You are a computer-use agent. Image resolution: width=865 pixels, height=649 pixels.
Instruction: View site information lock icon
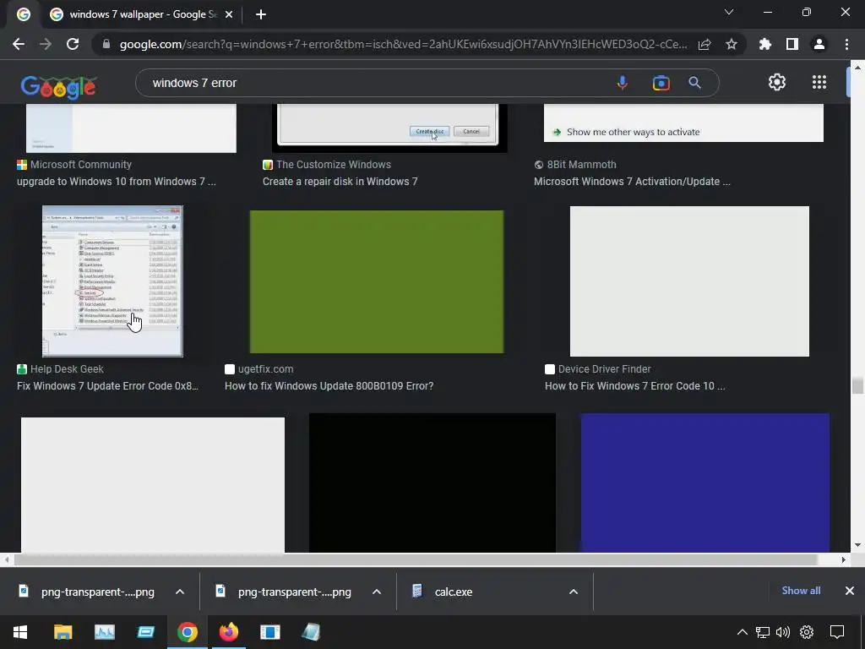[x=106, y=44]
